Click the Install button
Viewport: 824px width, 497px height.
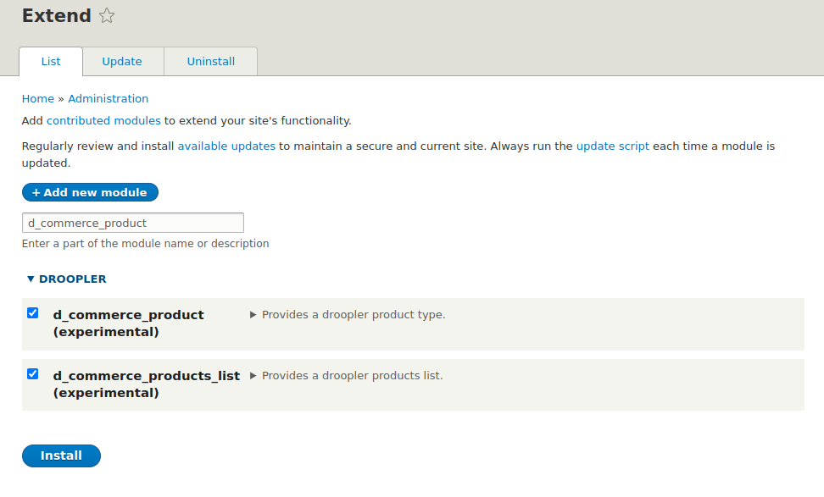[61, 456]
